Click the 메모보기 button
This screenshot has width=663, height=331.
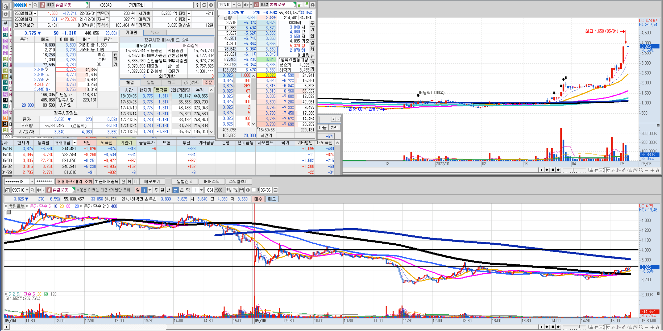(x=152, y=182)
